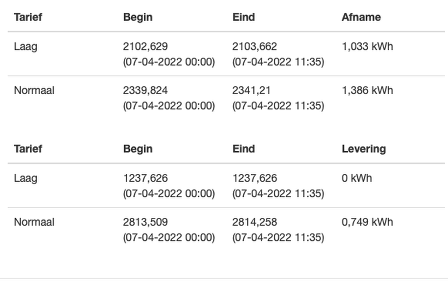Viewport: 448px width, 285px height.
Task: Click the 1,033 kWh consumption value
Action: (367, 47)
